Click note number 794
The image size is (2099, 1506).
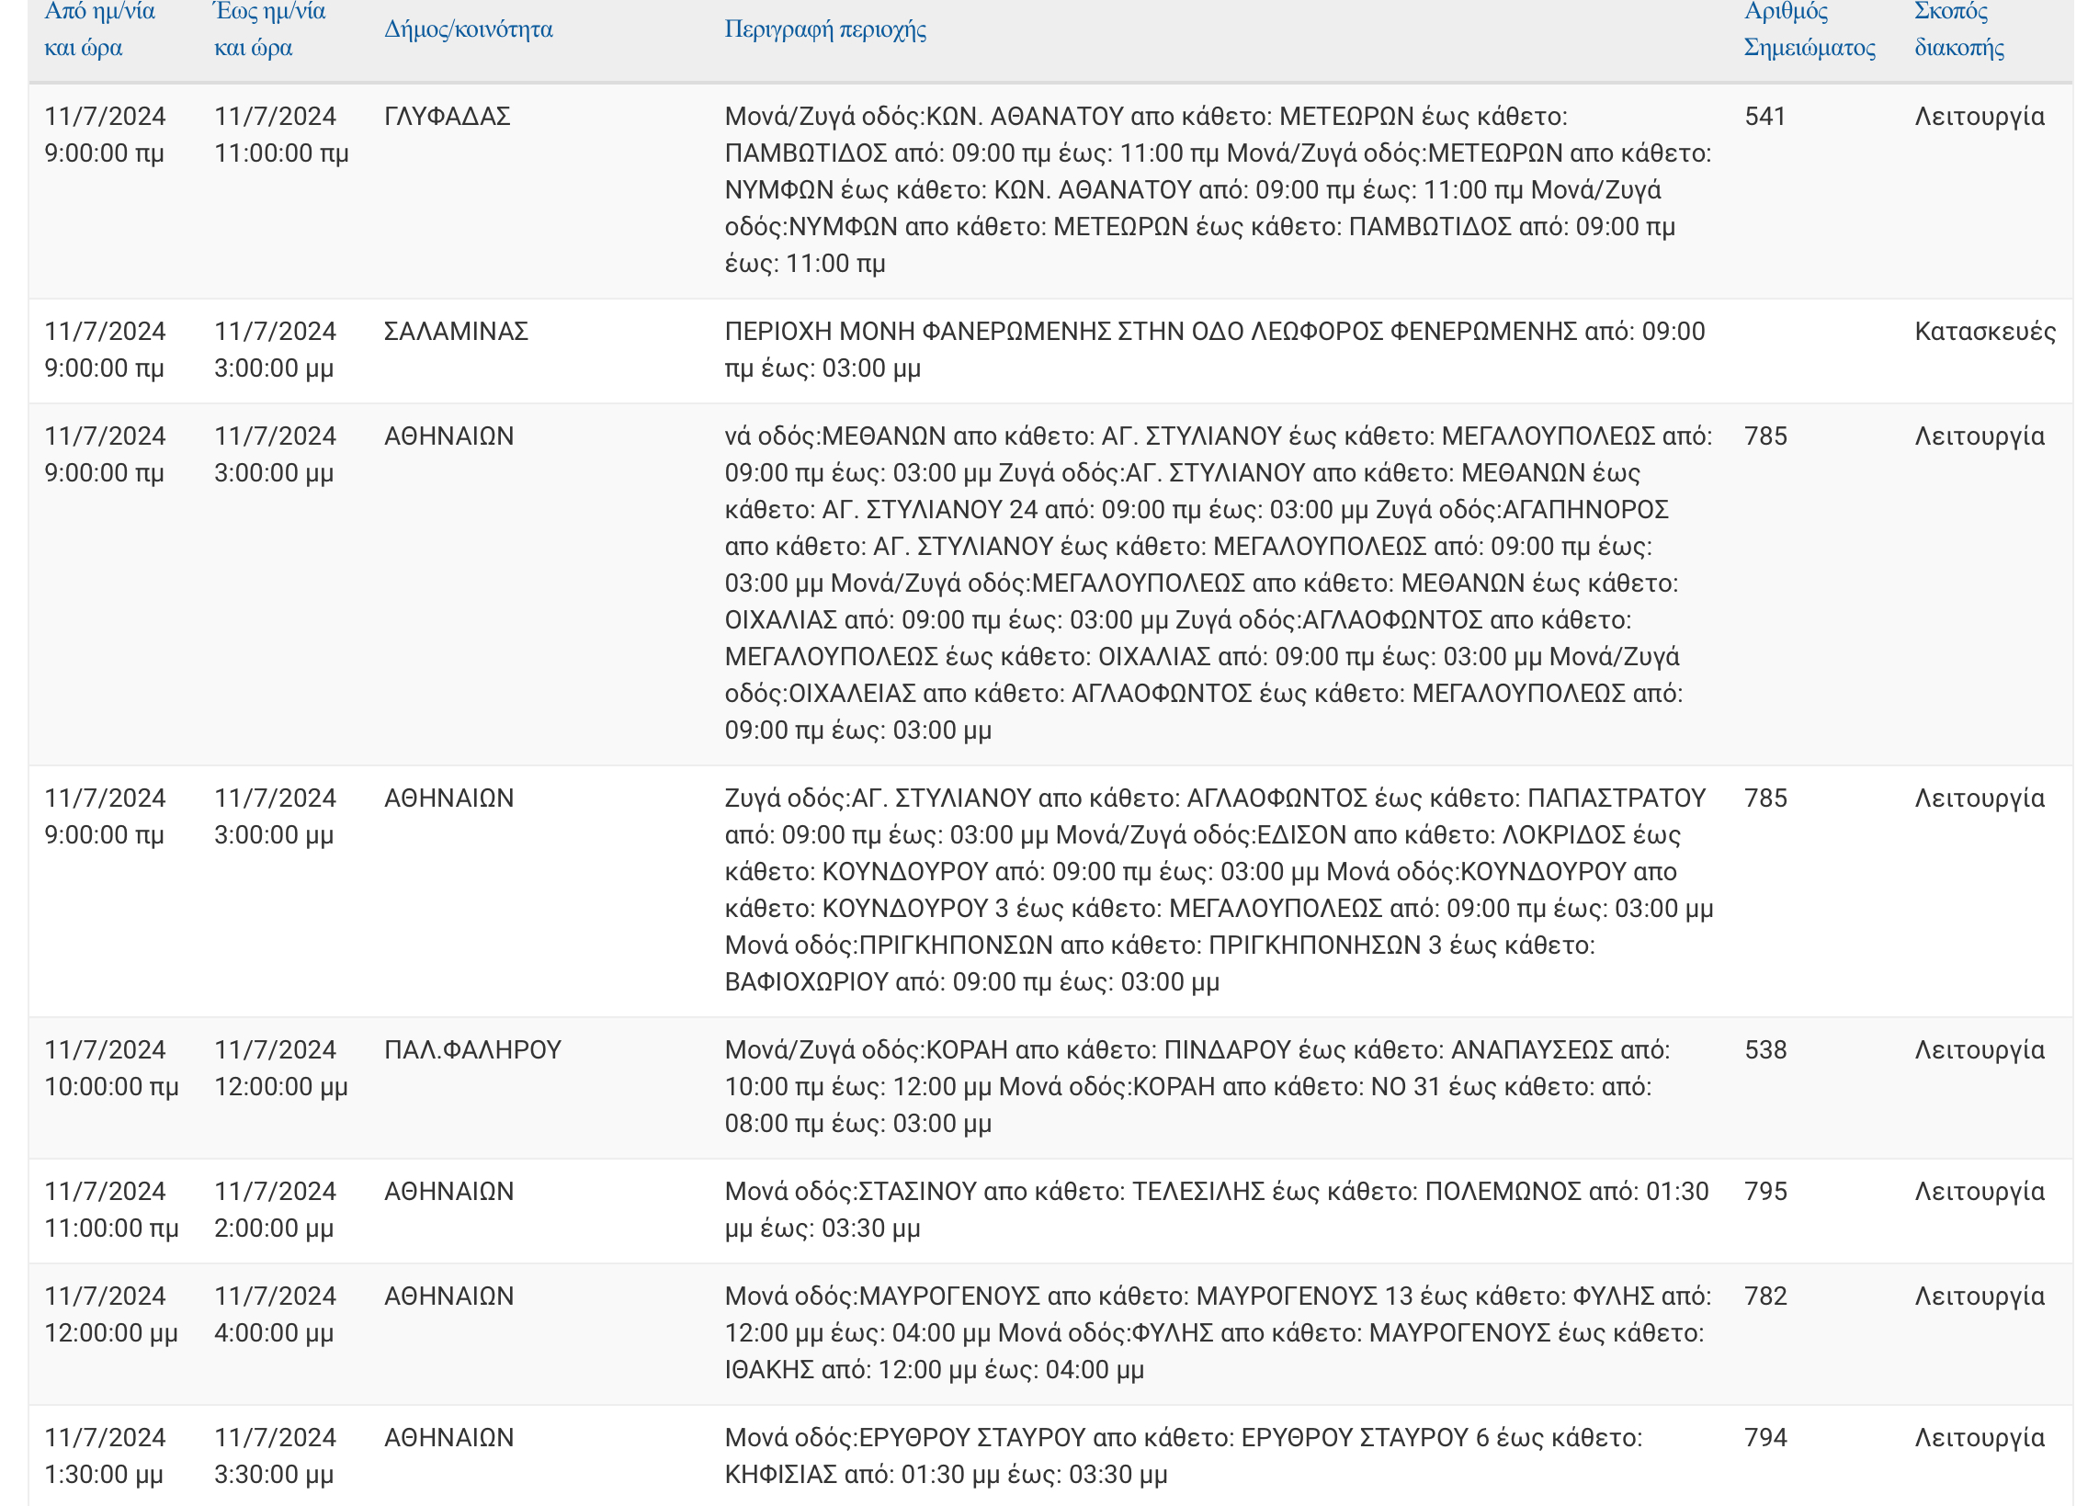pos(1765,1437)
